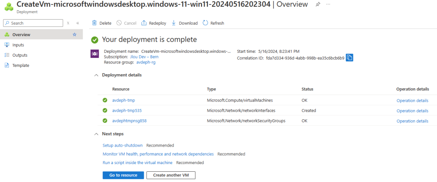Click the Outputs list icon in sidebar
The image size is (437, 182).
[x=7, y=55]
